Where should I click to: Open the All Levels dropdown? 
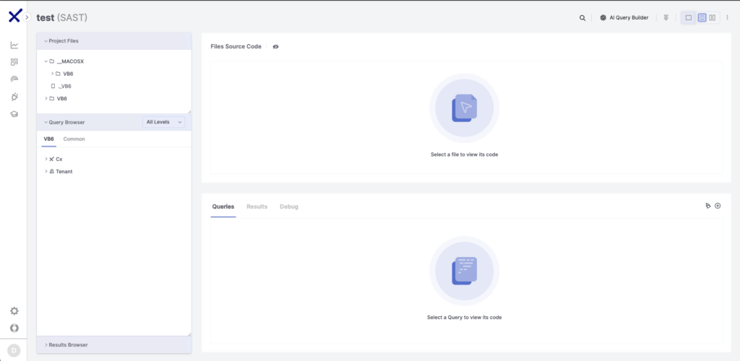coord(164,122)
